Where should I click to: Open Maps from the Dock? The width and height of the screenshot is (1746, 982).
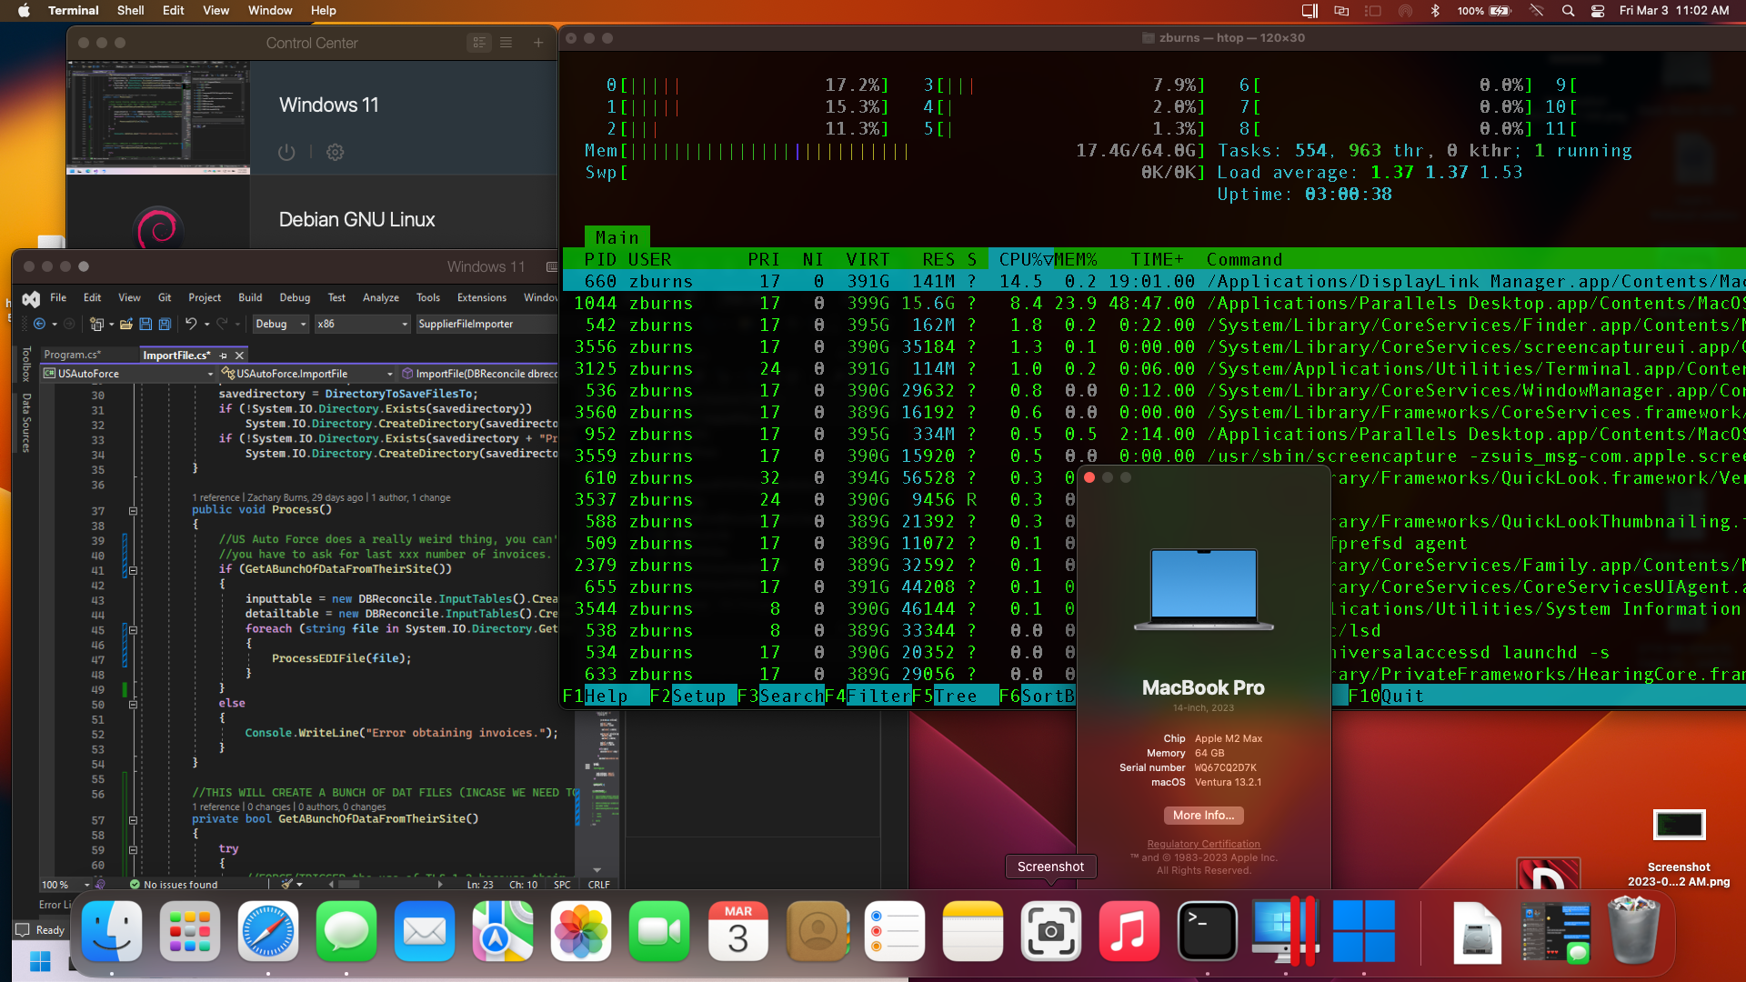coord(503,931)
